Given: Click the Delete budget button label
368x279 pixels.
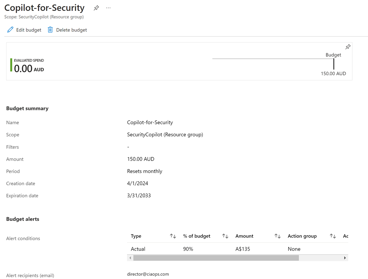Looking at the screenshot, I should coord(71,30).
